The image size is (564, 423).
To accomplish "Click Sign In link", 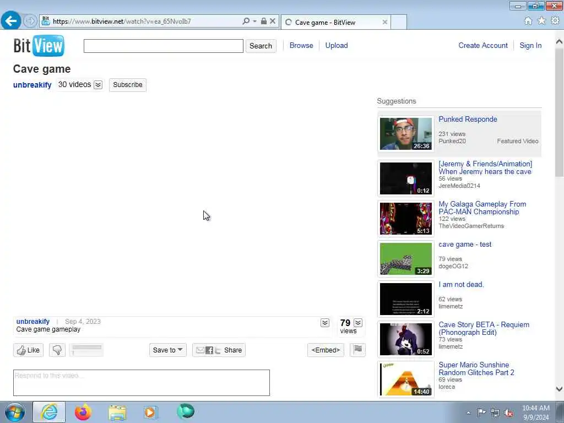I will [x=530, y=45].
